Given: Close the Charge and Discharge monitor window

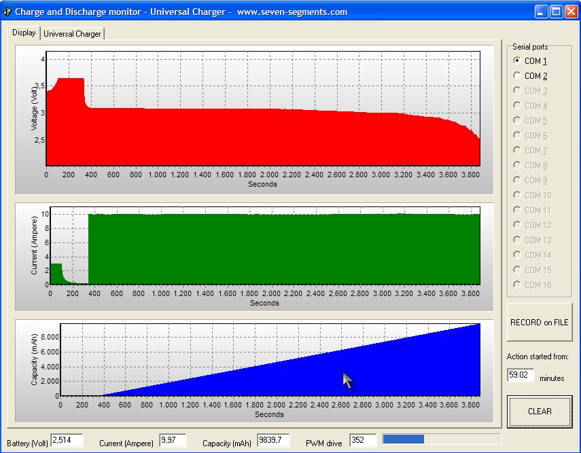Looking at the screenshot, I should (x=571, y=12).
